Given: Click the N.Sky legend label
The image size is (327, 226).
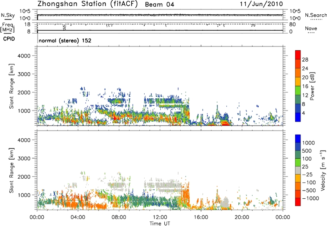Looking at the screenshot, I should (8, 16).
